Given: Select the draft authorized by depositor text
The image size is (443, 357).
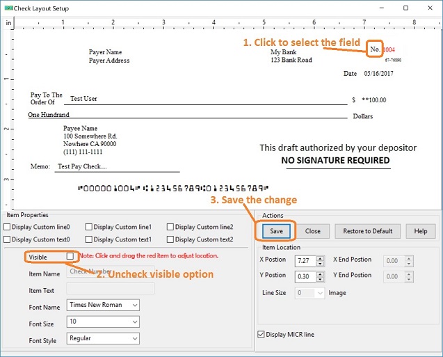Looking at the screenshot, I should (x=338, y=148).
